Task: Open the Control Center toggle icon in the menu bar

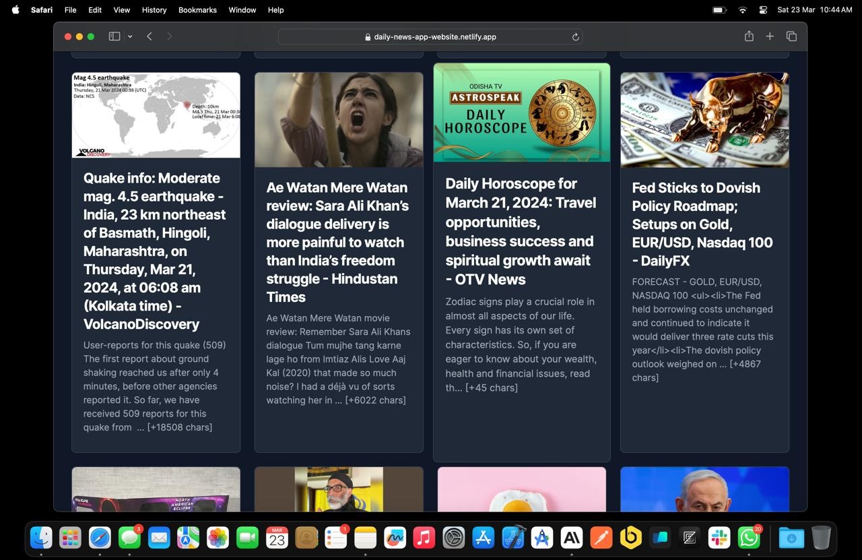Action: [x=763, y=10]
